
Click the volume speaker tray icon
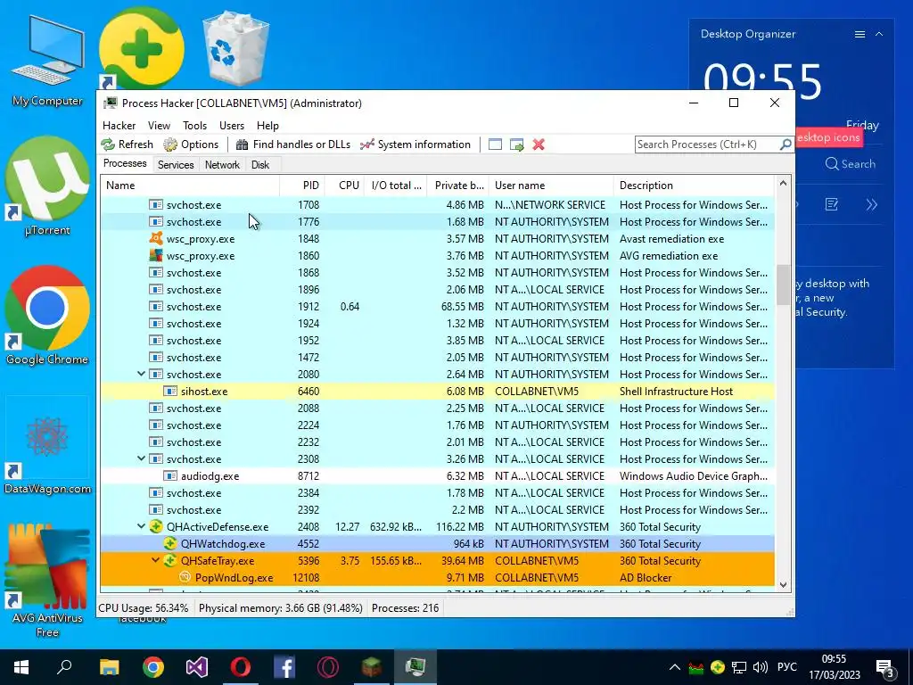point(760,667)
